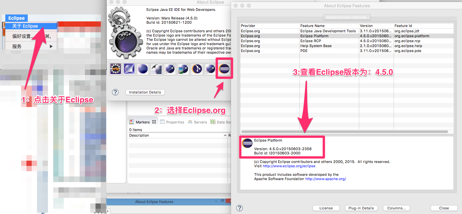Click the '0 items' label in Markers view

(135, 130)
